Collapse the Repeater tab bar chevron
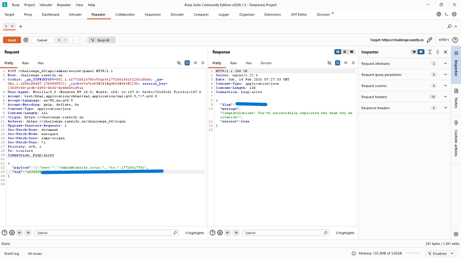461x259 pixels. coord(456,26)
